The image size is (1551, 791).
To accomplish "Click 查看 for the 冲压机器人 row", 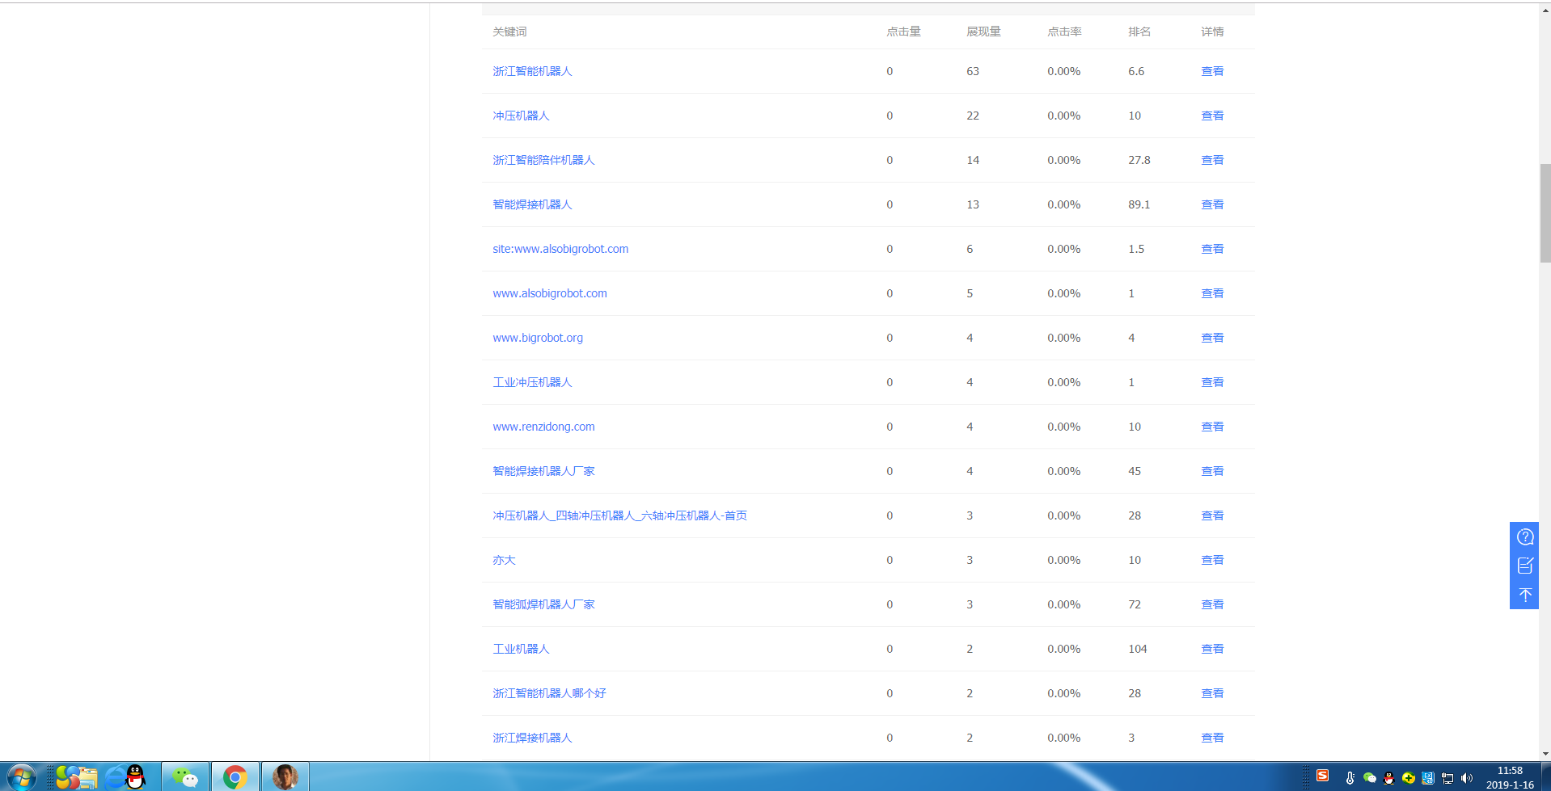I will [1212, 116].
